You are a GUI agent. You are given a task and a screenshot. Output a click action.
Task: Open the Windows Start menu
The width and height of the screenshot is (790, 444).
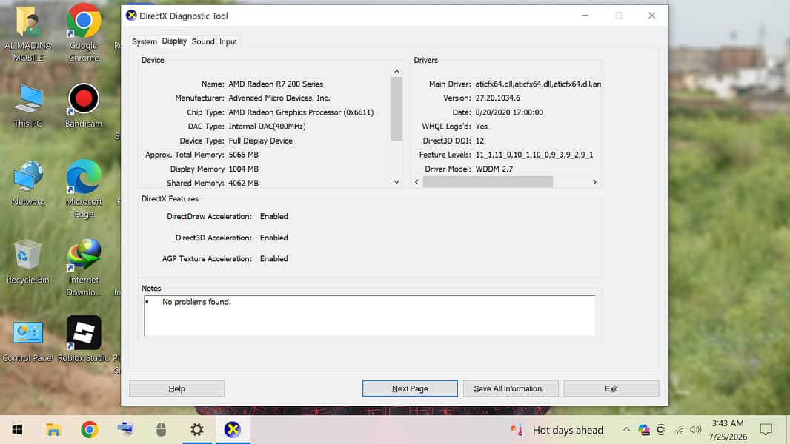point(17,430)
